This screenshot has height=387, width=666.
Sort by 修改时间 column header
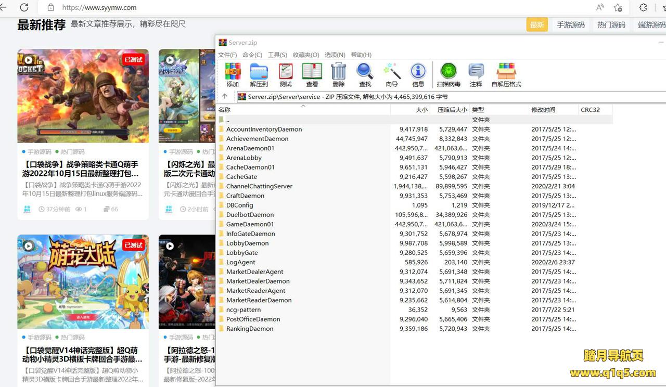(543, 110)
